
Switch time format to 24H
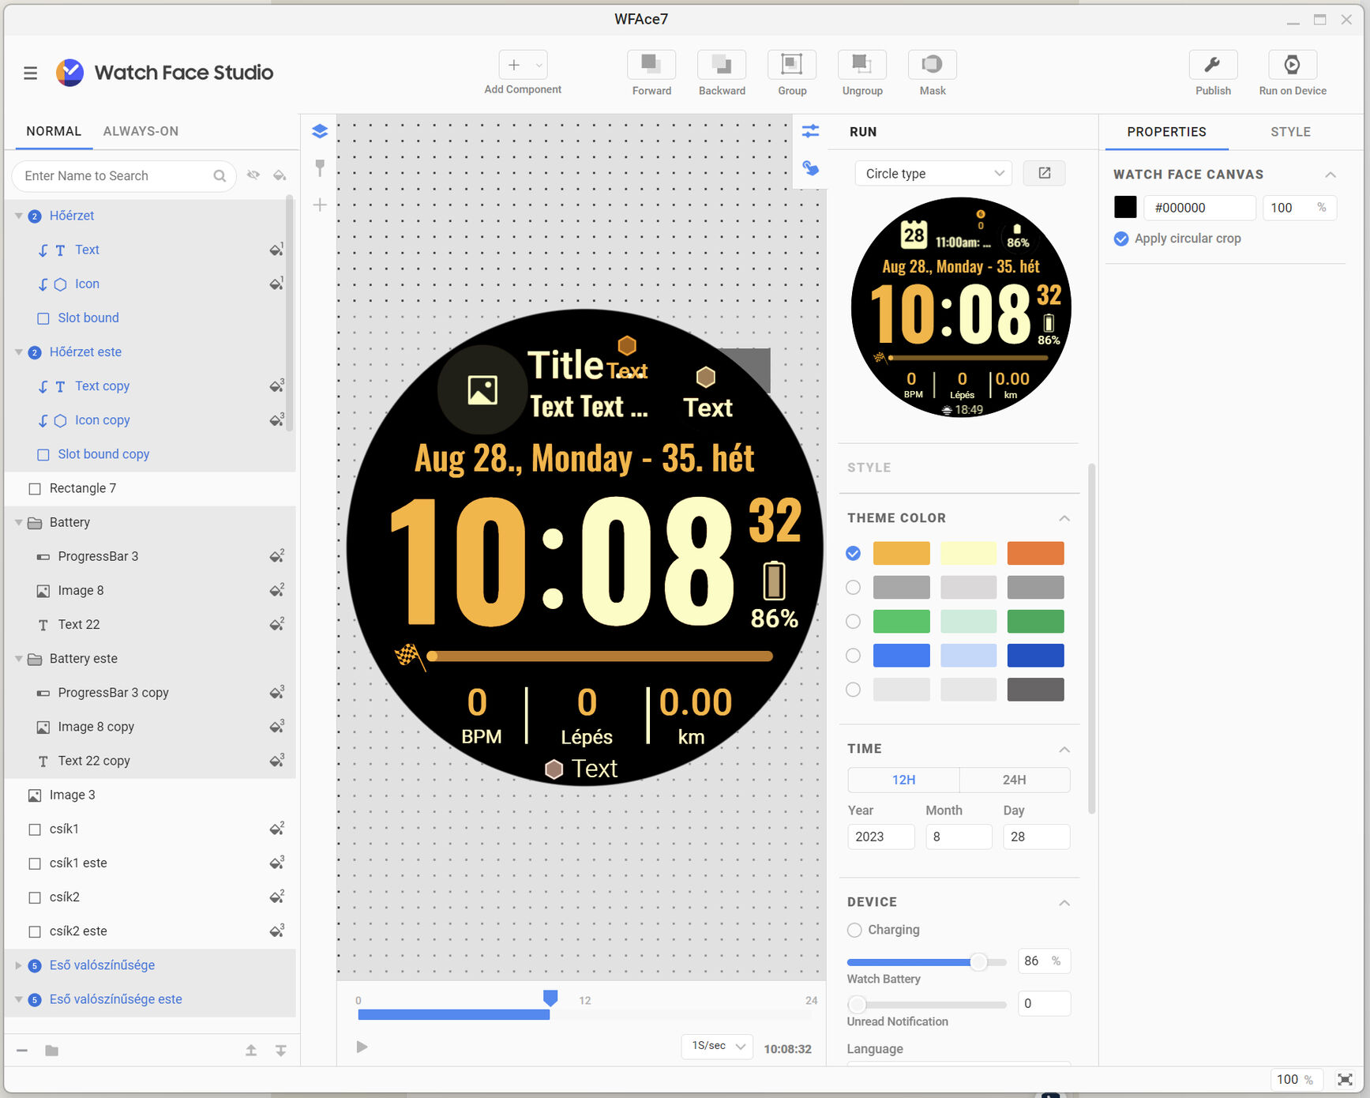point(1015,780)
